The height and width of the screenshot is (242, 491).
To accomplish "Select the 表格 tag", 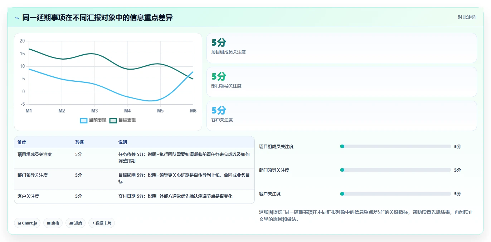I will coord(53,223).
